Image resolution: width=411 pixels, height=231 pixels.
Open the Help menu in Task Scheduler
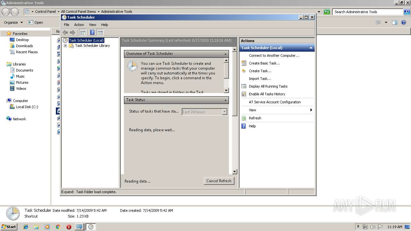point(105,25)
